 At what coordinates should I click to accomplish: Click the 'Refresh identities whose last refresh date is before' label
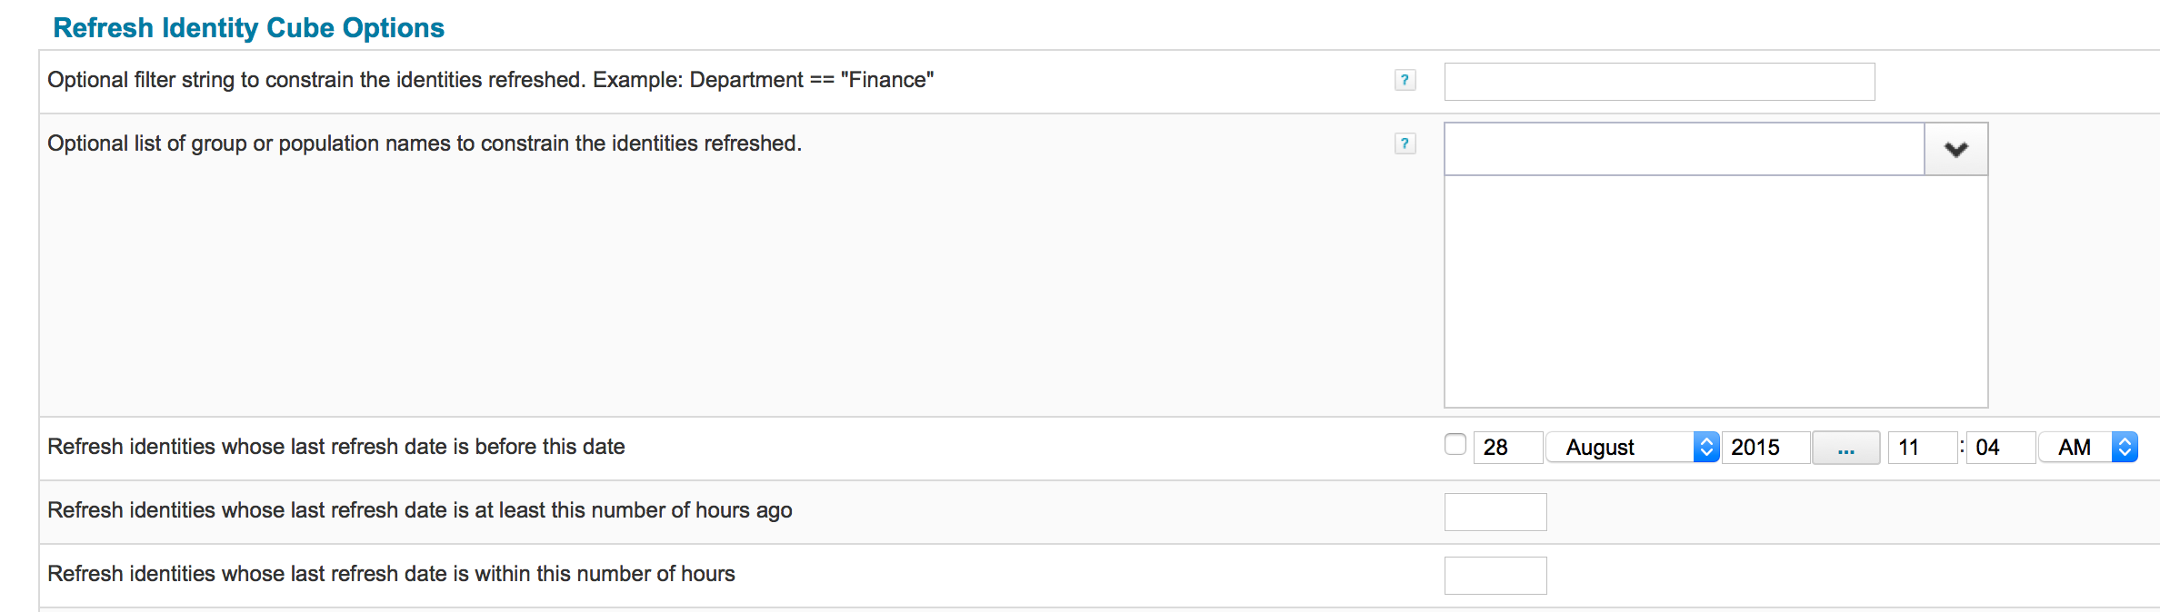click(x=336, y=447)
